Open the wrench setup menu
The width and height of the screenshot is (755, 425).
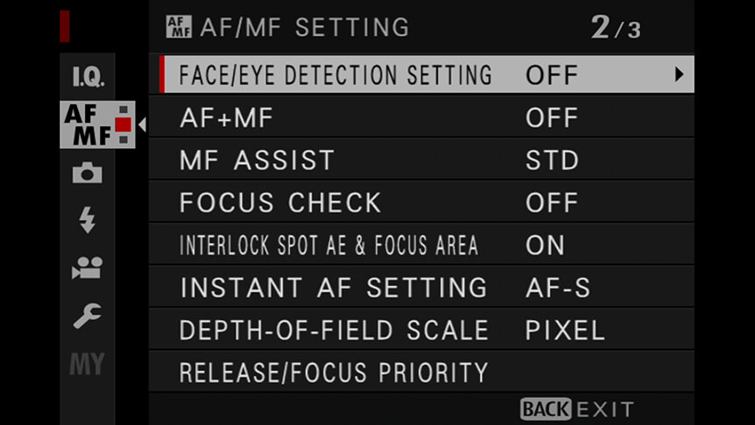tap(88, 315)
